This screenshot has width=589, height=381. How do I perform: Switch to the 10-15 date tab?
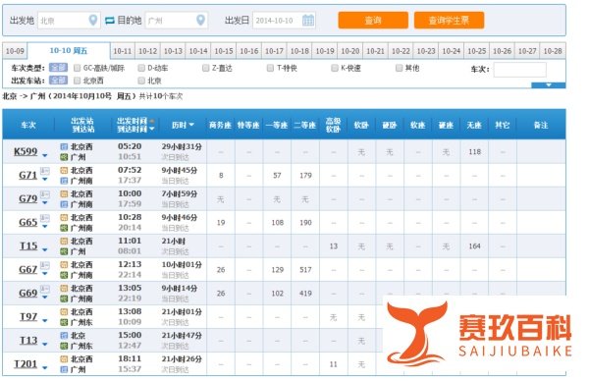tap(224, 51)
